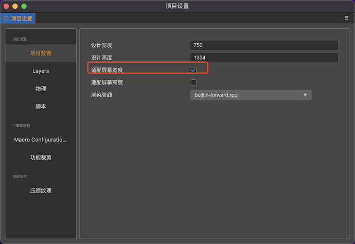
Task: Minimize window with the yellow button
Action: (15, 6)
